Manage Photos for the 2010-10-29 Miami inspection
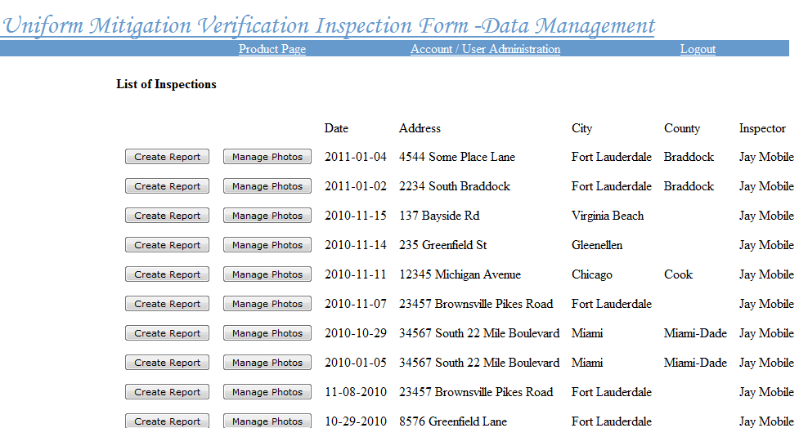 [x=267, y=332]
